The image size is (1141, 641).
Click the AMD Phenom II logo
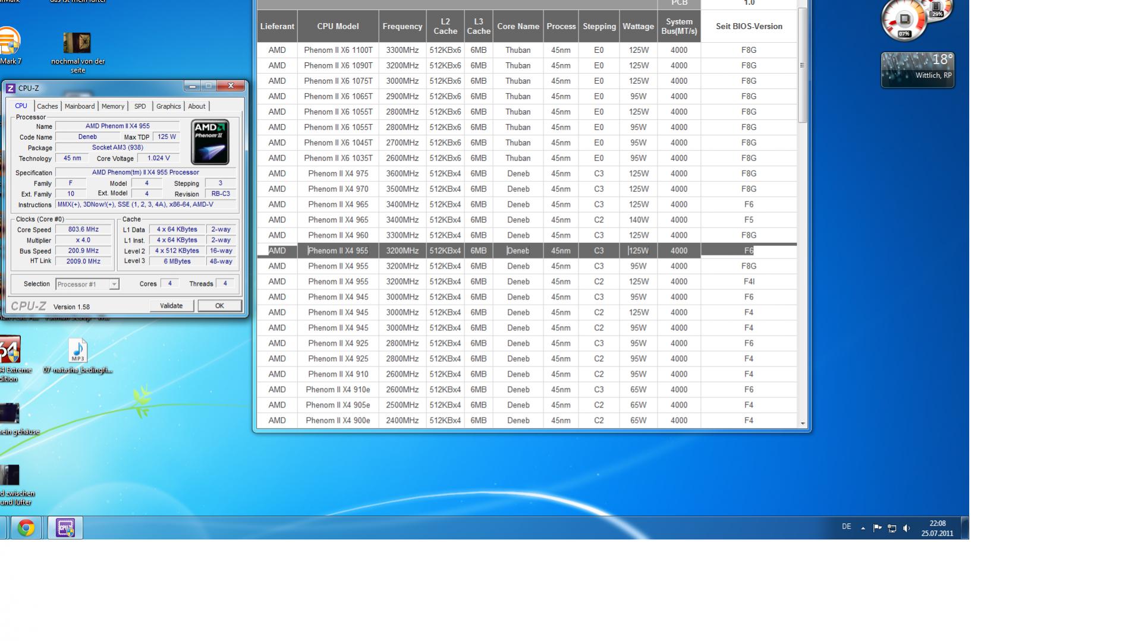[210, 142]
